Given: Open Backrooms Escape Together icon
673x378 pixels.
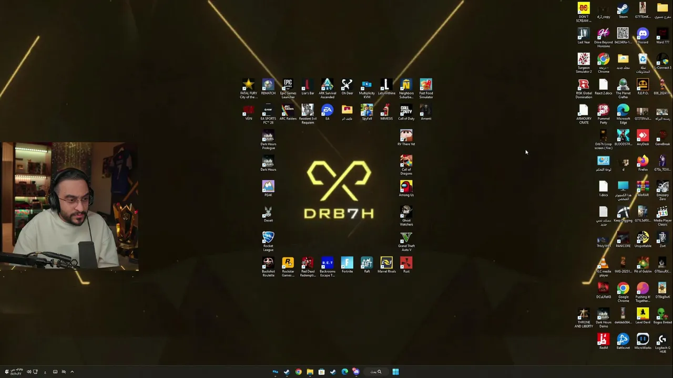Looking at the screenshot, I should click(327, 267).
